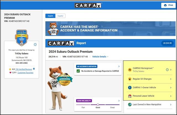Click the printer icon on Print button

pyautogui.click(x=165, y=5)
